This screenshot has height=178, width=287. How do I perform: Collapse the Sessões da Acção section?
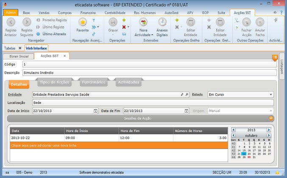(271, 119)
